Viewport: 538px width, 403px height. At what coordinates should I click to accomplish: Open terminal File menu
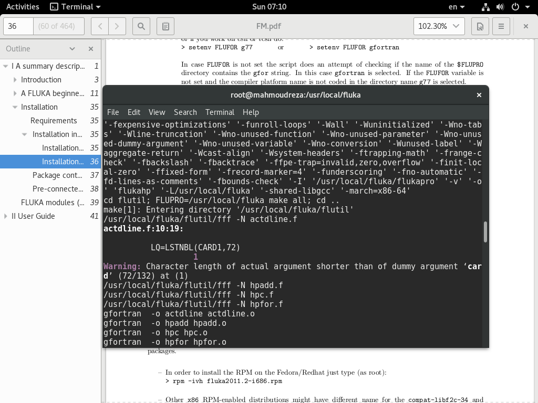[x=113, y=112]
